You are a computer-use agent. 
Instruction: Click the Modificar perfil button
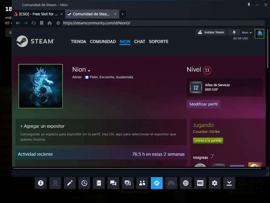tap(204, 104)
